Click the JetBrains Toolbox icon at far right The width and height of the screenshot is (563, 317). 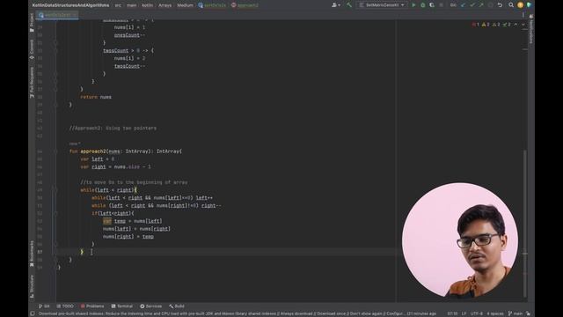pyautogui.click(x=529, y=5)
